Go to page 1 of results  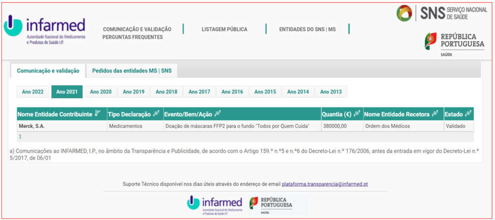20,137
